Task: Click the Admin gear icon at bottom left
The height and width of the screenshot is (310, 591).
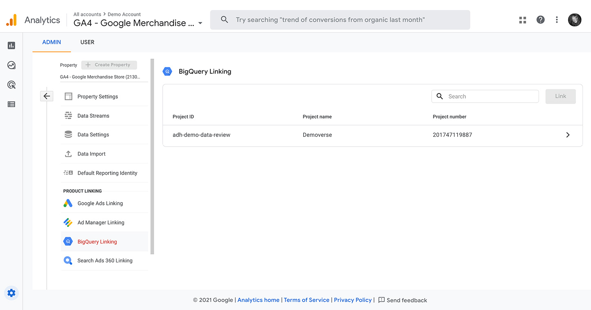Action: coord(11,293)
